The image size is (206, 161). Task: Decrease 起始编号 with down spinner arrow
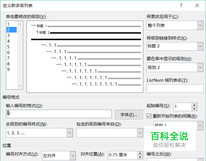[x=194, y=109]
